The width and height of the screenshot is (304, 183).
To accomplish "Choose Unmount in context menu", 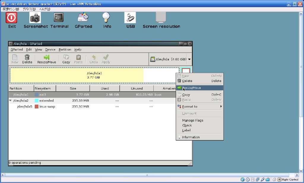I will coord(200,113).
